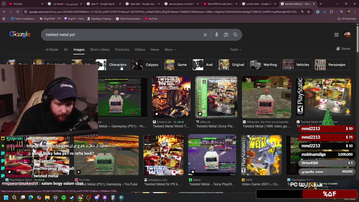Filter images by the Calypso chip
359x202 pixels.
point(147,65)
